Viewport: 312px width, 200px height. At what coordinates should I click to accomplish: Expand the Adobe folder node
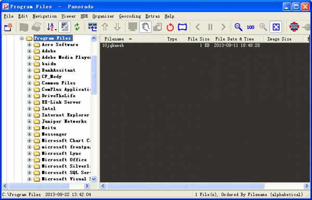tap(30, 51)
